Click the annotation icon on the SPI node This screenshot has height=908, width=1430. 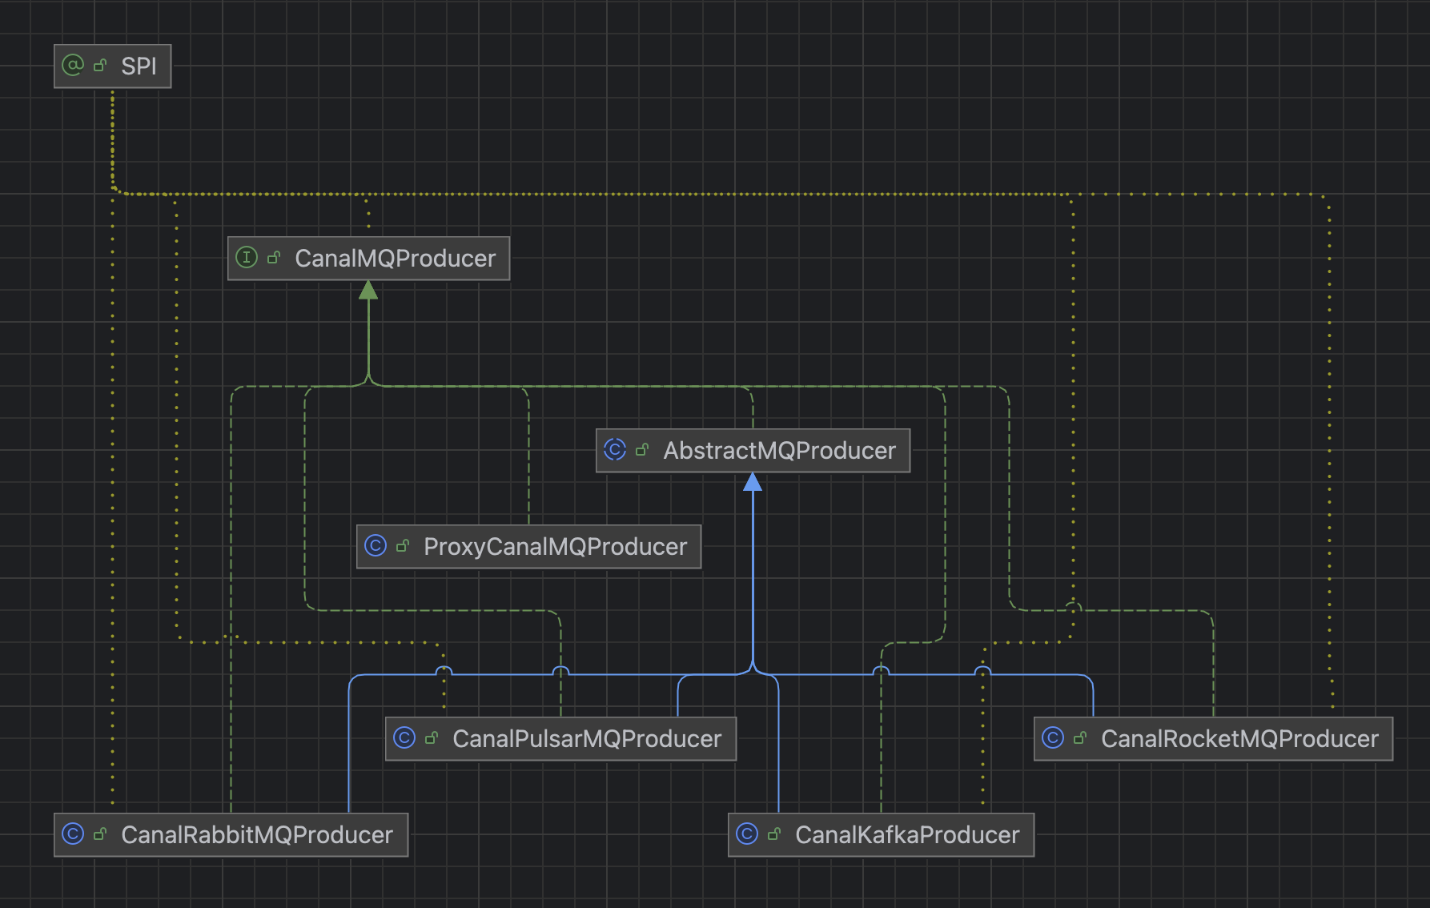click(x=73, y=65)
